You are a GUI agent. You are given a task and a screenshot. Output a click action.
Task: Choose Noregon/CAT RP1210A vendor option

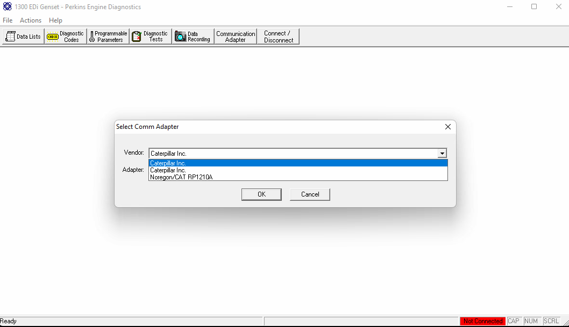[x=298, y=177]
